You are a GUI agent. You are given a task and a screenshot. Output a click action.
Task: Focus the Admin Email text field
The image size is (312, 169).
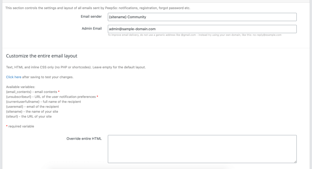[202, 29]
